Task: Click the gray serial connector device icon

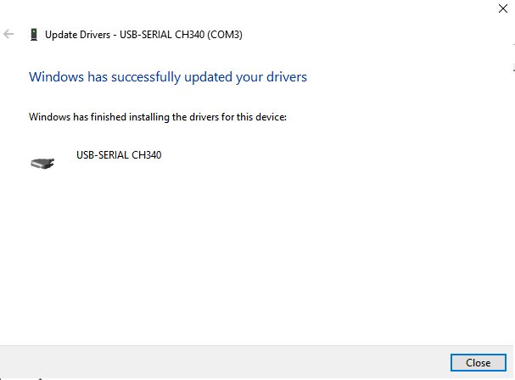Action: tap(42, 163)
